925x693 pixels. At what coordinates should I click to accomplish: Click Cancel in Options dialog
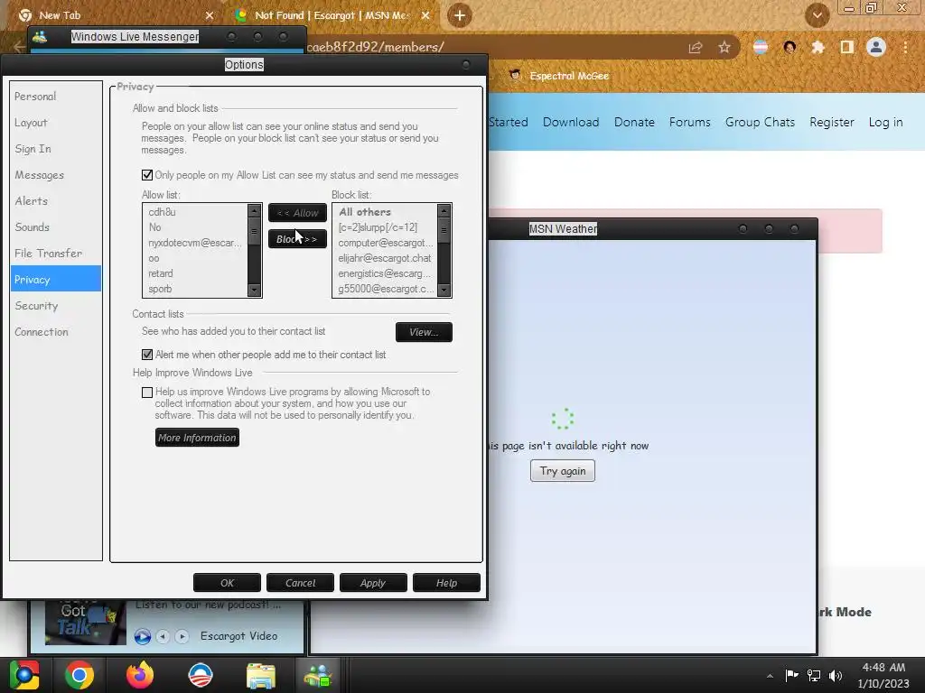coord(300,583)
